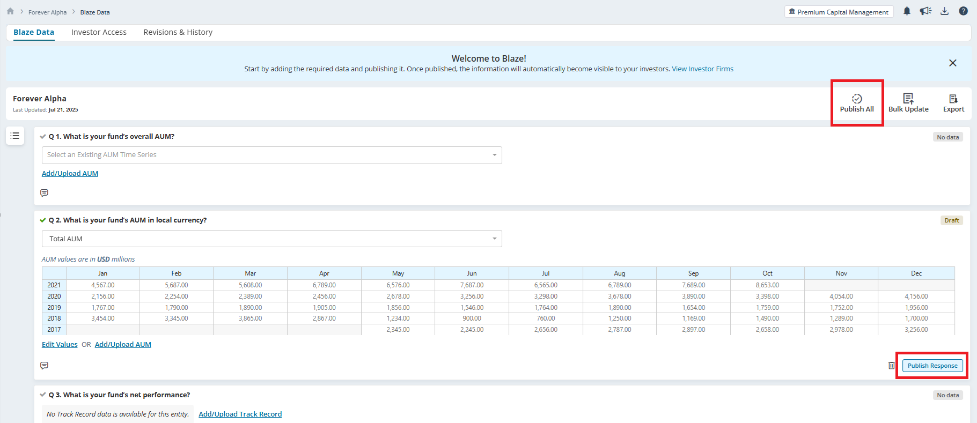Click Edit Values link in Q2
The image size is (977, 423).
point(60,345)
